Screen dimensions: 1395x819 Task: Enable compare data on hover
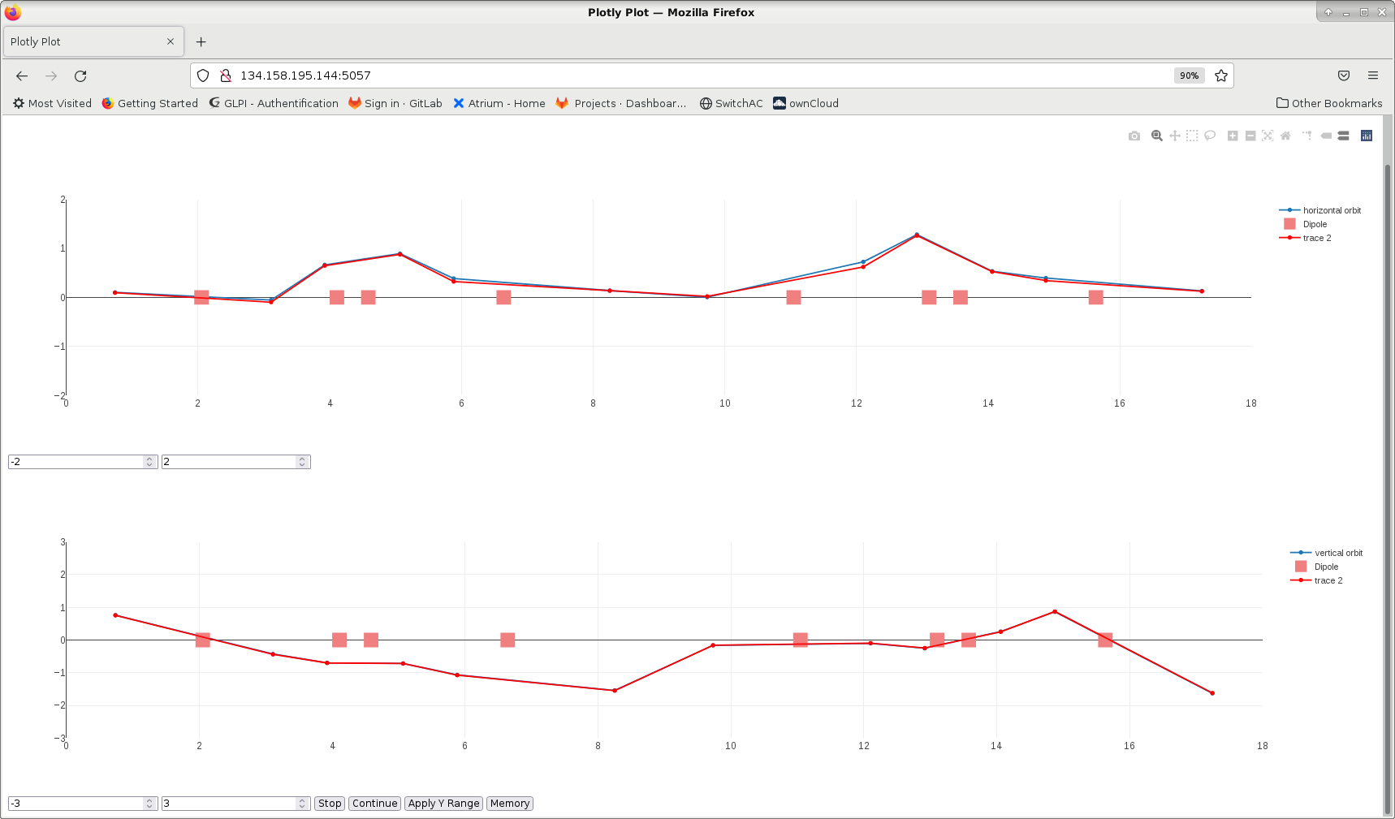[x=1344, y=136]
